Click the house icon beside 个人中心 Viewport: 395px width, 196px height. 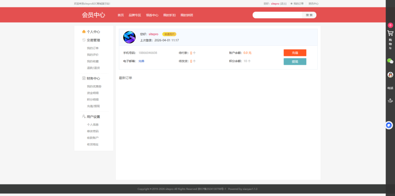click(x=84, y=32)
